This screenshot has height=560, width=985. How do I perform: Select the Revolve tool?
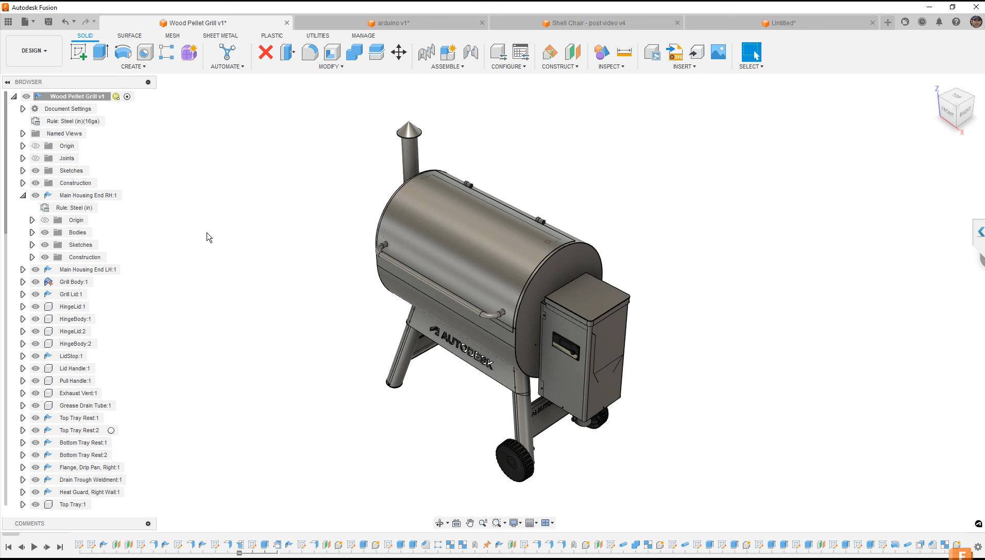coord(123,52)
